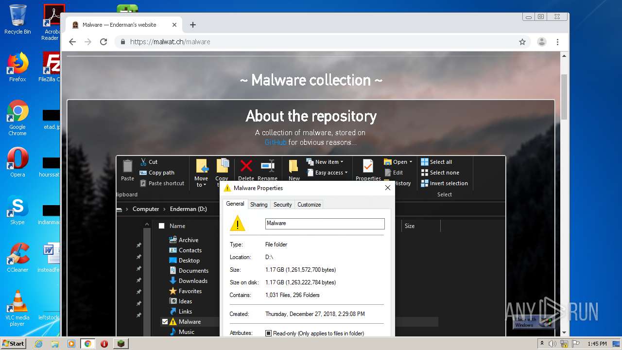Click the scrollbar down arrow in Chrome
This screenshot has width=622, height=350.
tap(564, 333)
